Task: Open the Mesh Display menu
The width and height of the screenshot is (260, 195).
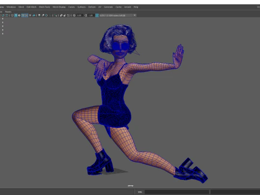Action: [x=59, y=7]
